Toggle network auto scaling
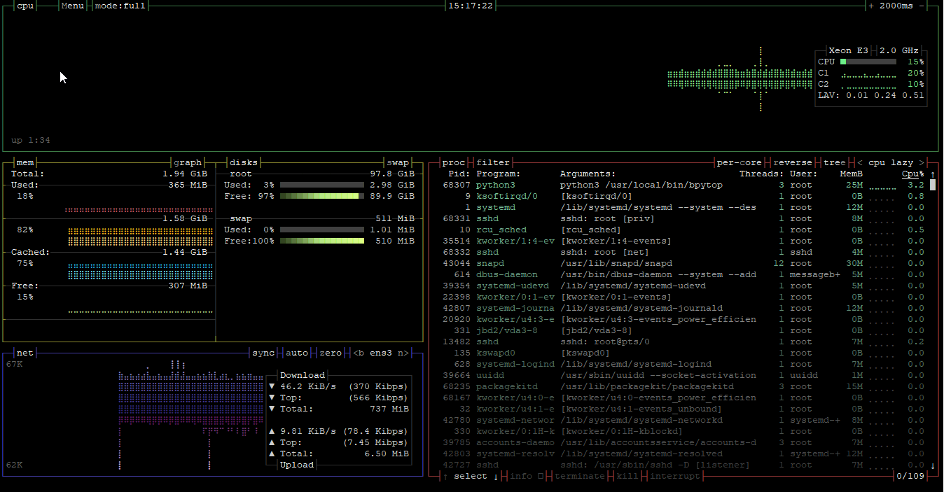Viewport: 944px width, 492px height. 297,353
